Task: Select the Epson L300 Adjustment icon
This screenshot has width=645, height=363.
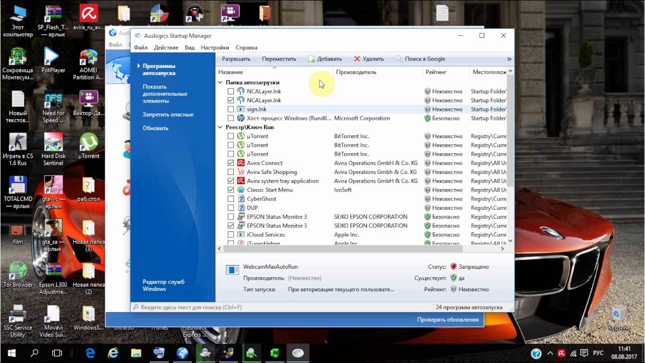Action: coord(53,278)
